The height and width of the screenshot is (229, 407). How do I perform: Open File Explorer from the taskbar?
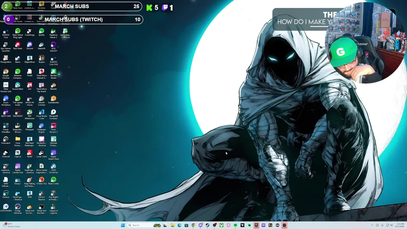coord(172,225)
